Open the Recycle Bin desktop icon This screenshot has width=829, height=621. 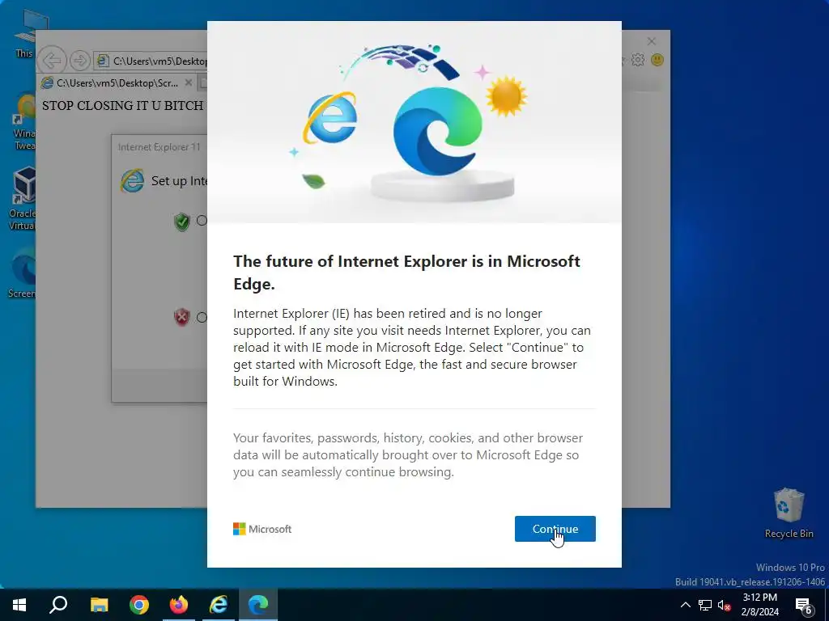point(789,513)
